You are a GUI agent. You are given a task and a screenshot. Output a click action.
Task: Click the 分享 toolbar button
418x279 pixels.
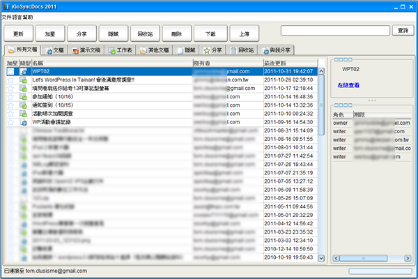point(82,33)
